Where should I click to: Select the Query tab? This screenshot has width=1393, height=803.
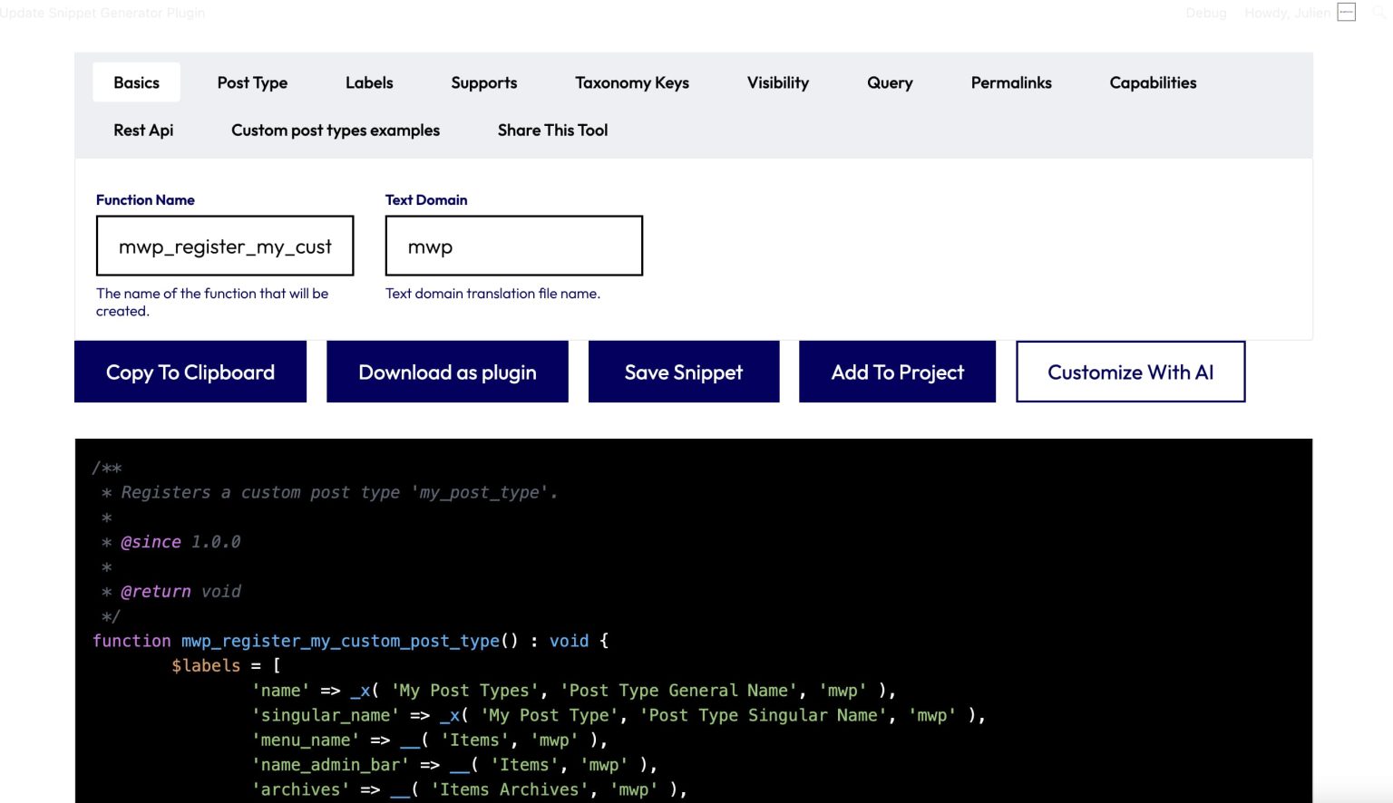pyautogui.click(x=889, y=82)
